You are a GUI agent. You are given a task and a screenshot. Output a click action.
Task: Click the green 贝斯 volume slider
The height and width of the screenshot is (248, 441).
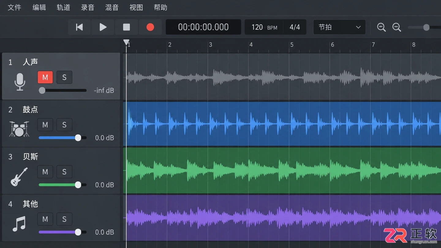click(62, 185)
